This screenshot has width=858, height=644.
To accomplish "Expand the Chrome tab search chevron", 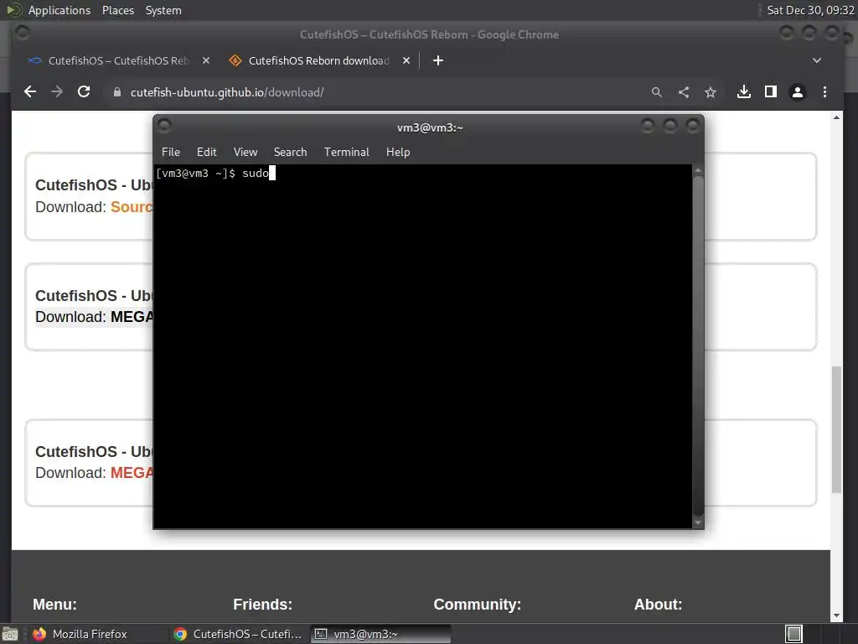I will [816, 60].
